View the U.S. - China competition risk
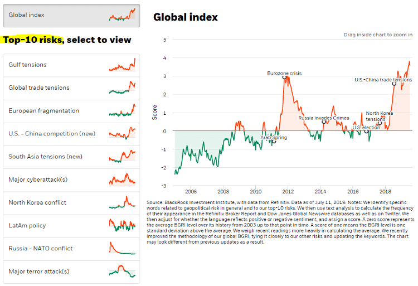 point(52,134)
